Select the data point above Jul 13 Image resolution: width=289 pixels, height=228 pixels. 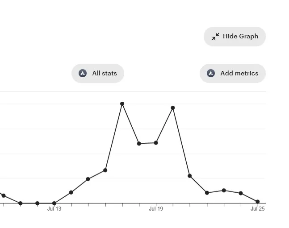click(x=54, y=203)
